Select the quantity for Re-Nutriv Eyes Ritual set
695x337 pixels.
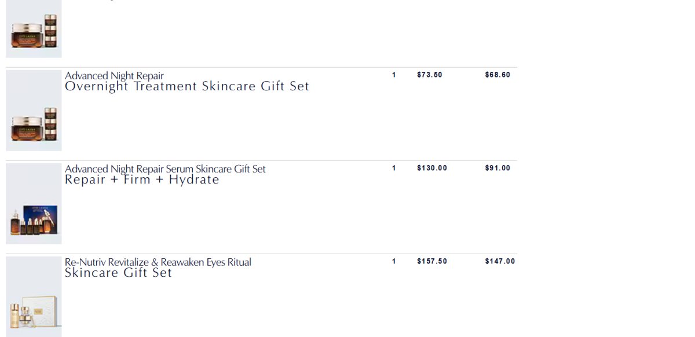(x=394, y=261)
